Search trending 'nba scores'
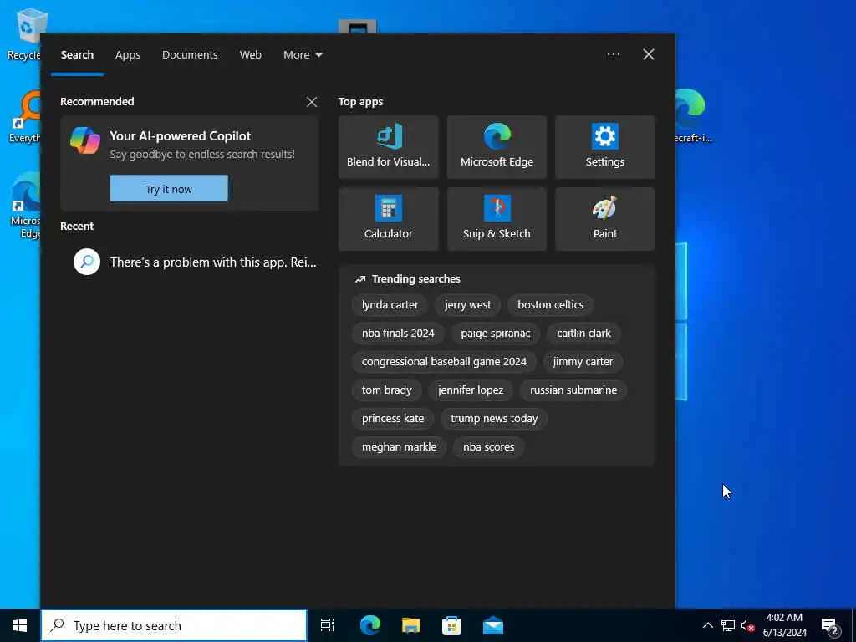 (x=488, y=446)
